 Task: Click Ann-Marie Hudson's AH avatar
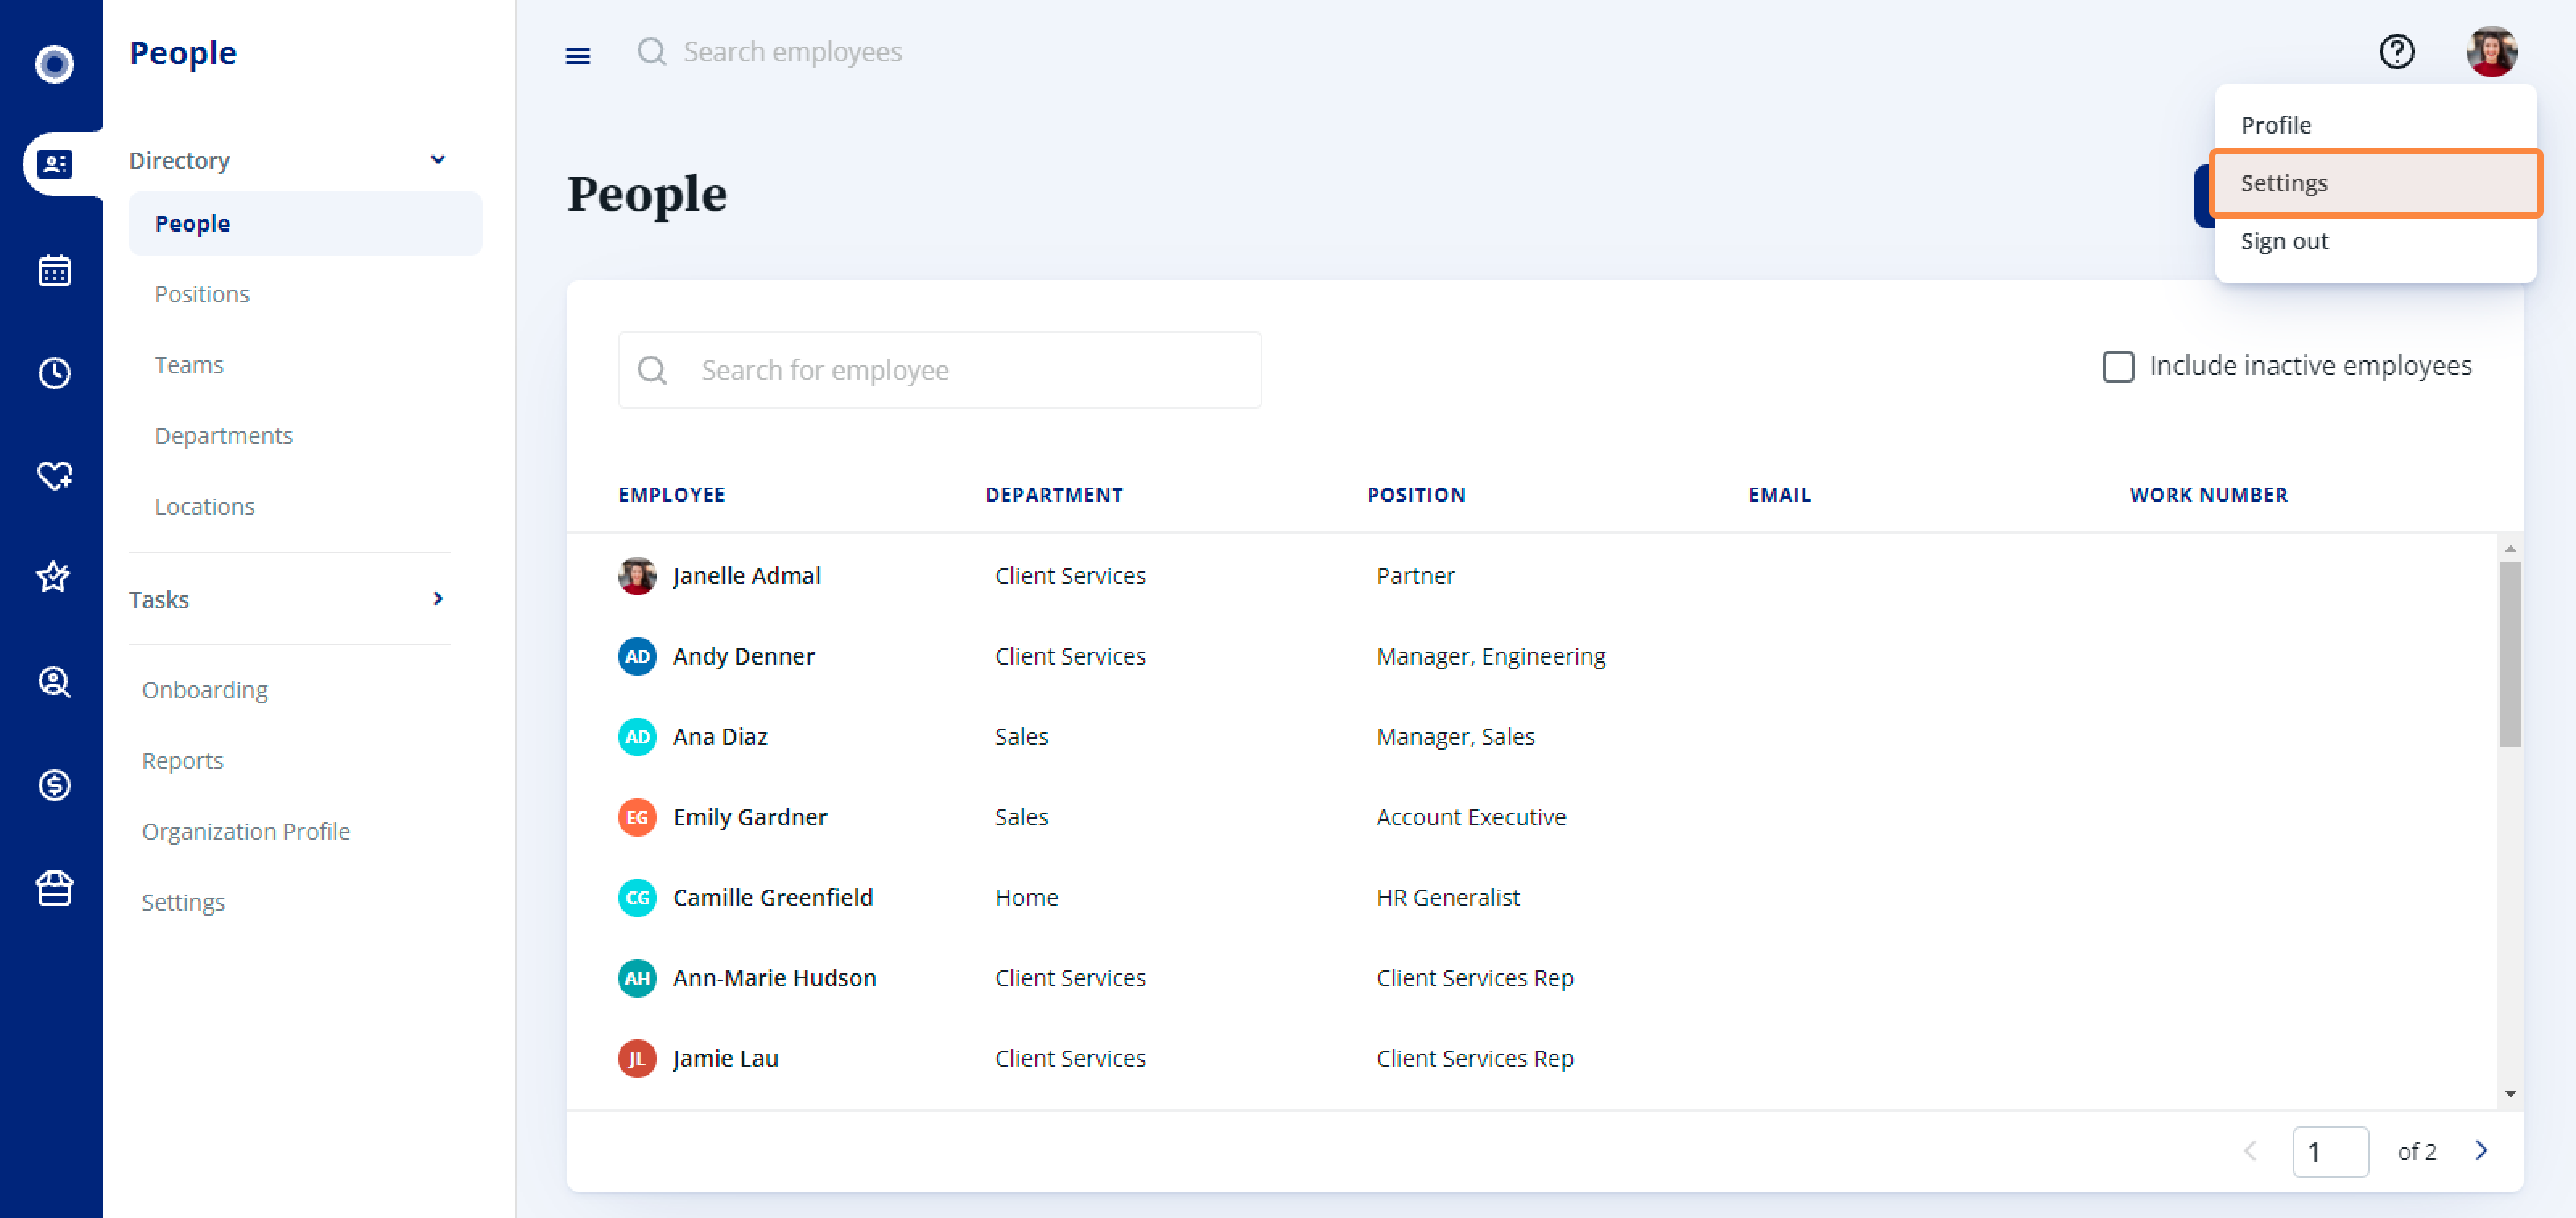637,978
